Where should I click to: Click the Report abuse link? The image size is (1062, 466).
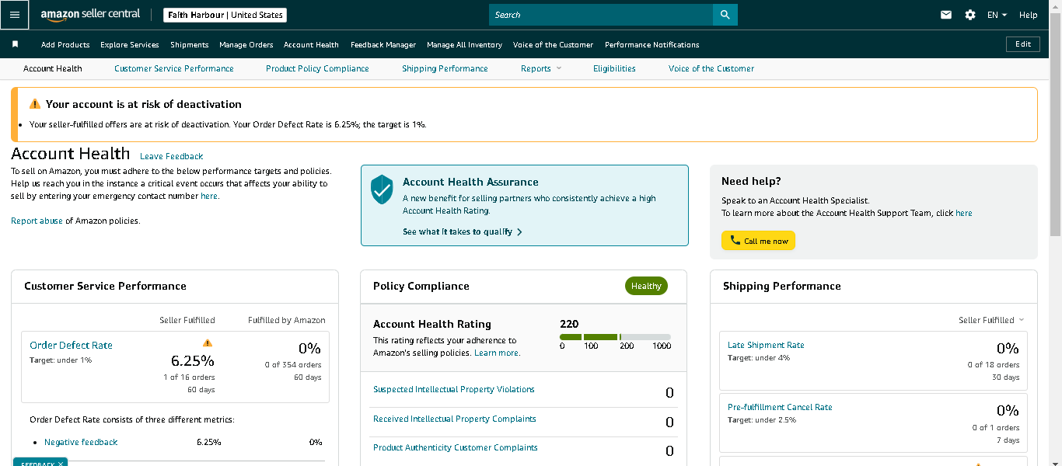coord(37,221)
